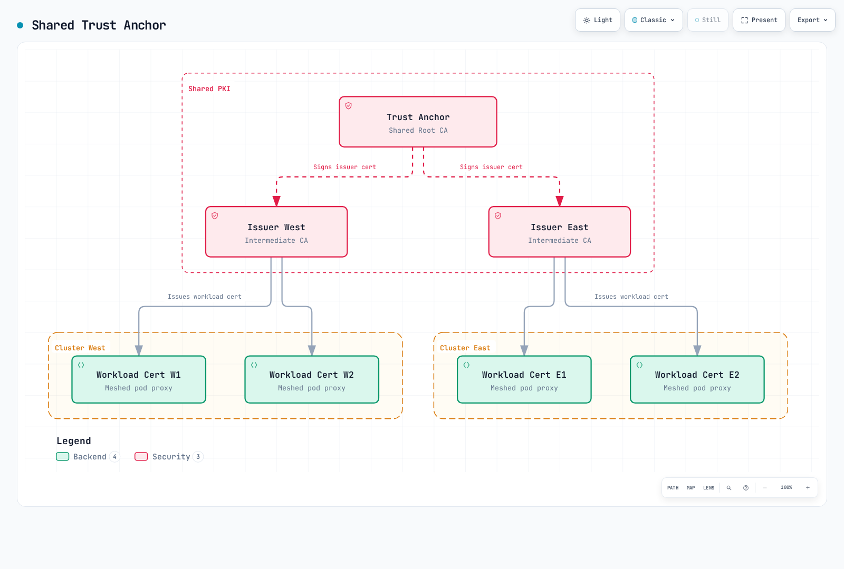Zoom in with the plus icon

click(808, 488)
